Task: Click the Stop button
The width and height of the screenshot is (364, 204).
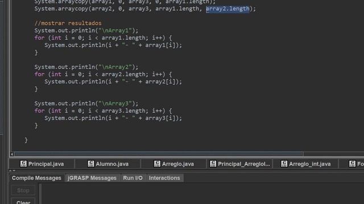Action: click(x=23, y=190)
